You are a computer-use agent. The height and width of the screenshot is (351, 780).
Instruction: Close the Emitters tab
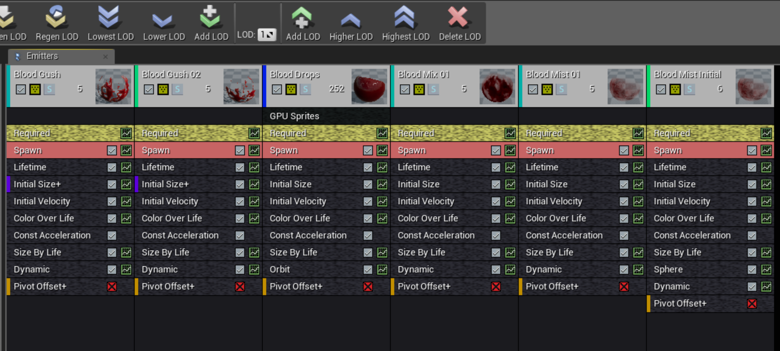click(105, 57)
